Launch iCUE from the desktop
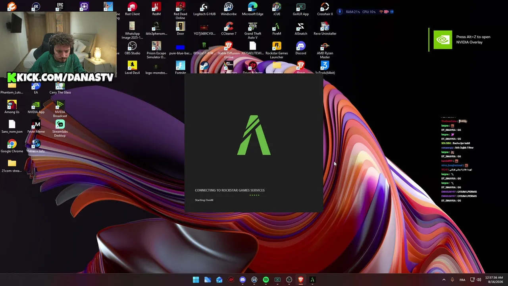The image size is (508, 286). pyautogui.click(x=277, y=9)
